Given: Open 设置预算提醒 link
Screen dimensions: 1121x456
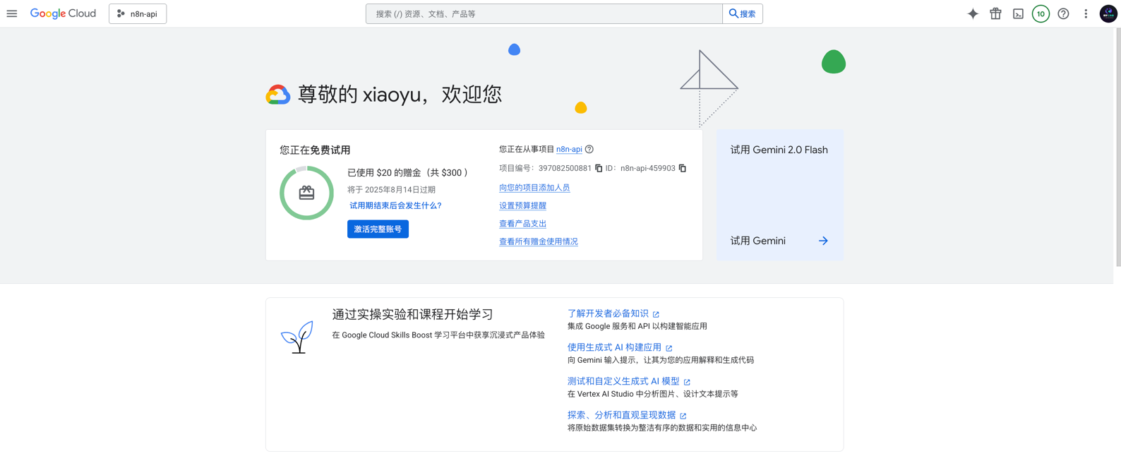Looking at the screenshot, I should point(522,205).
